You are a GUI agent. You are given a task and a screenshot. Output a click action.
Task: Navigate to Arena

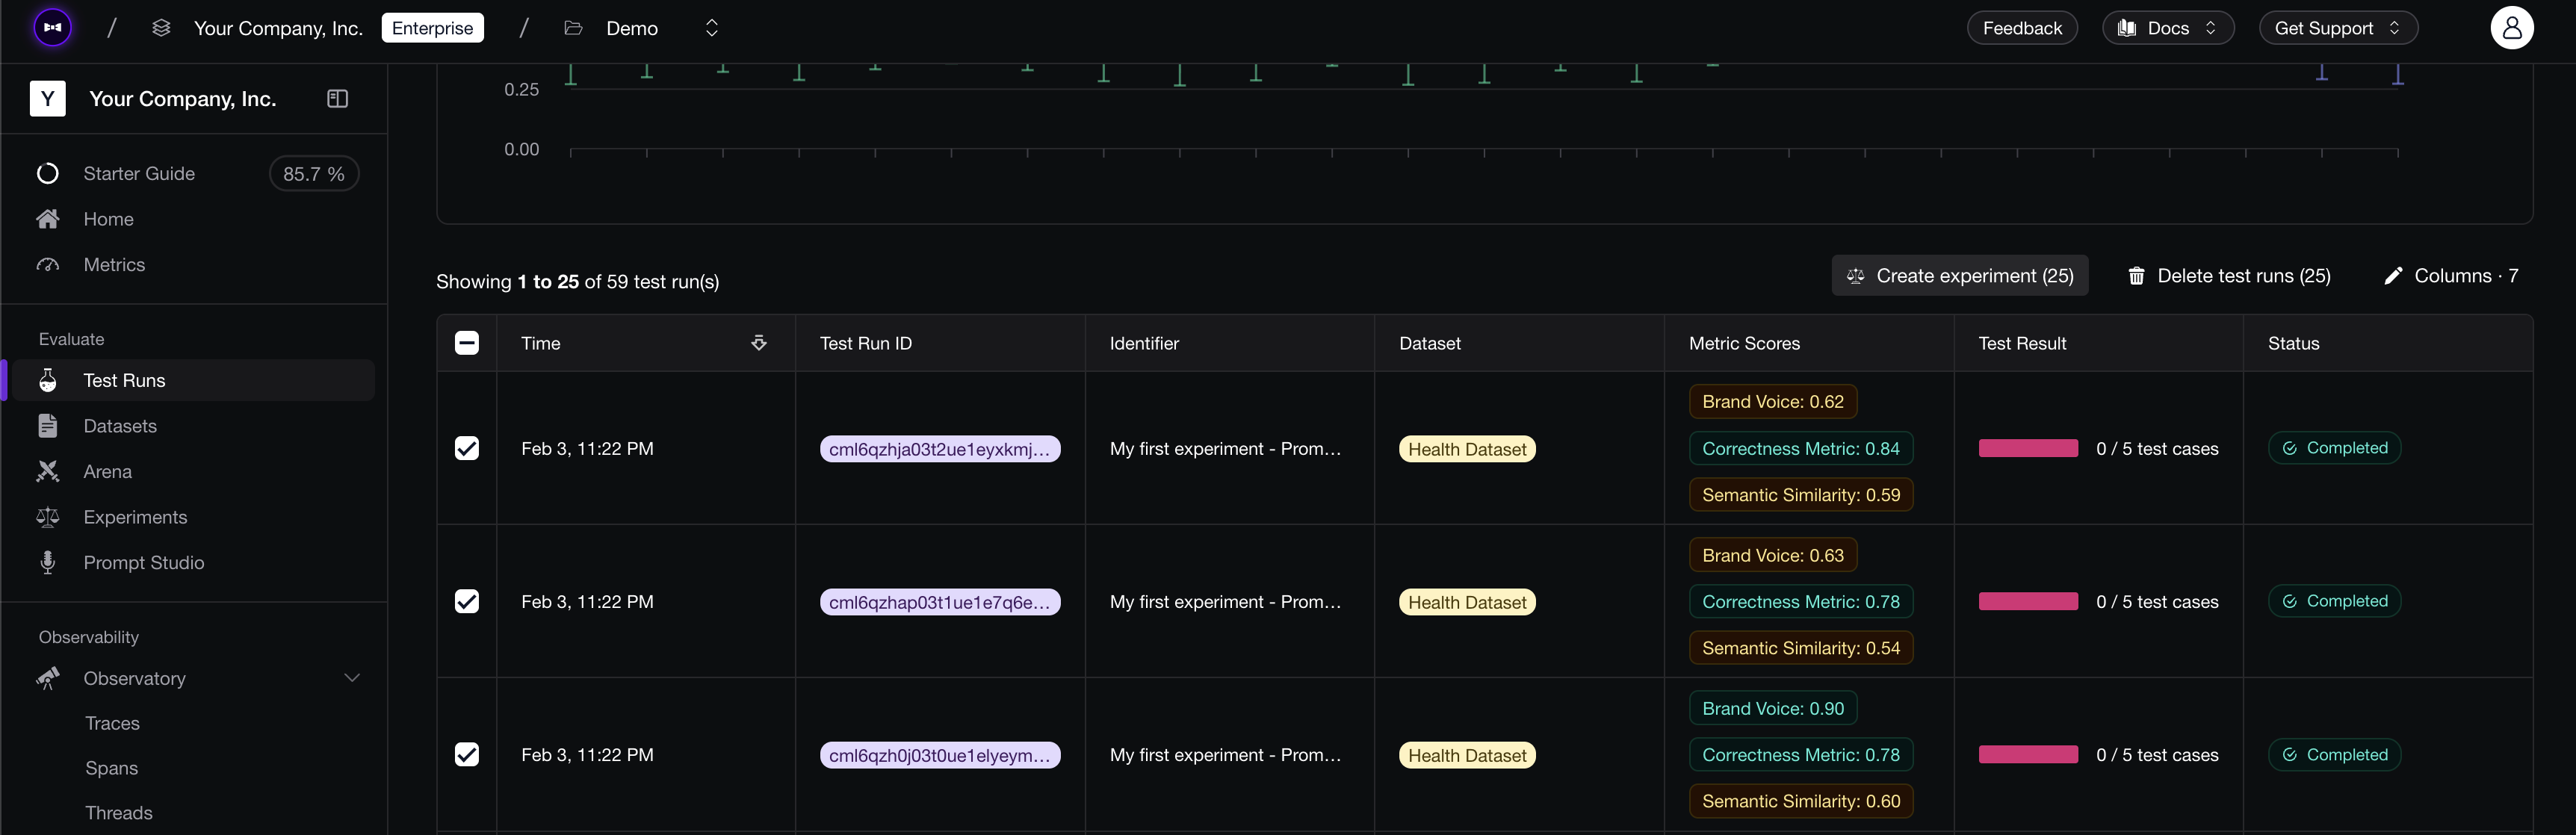107,471
